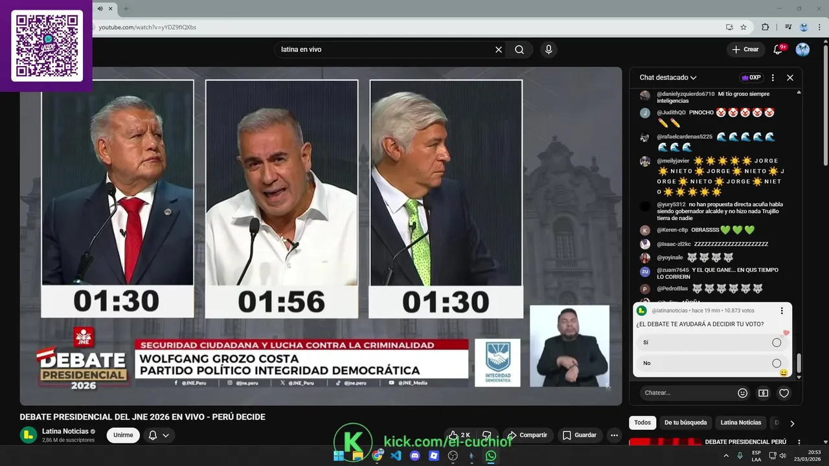This screenshot has height=466, width=829.
Task: Open the Chrome extensions puzzle icon
Action: point(766,27)
